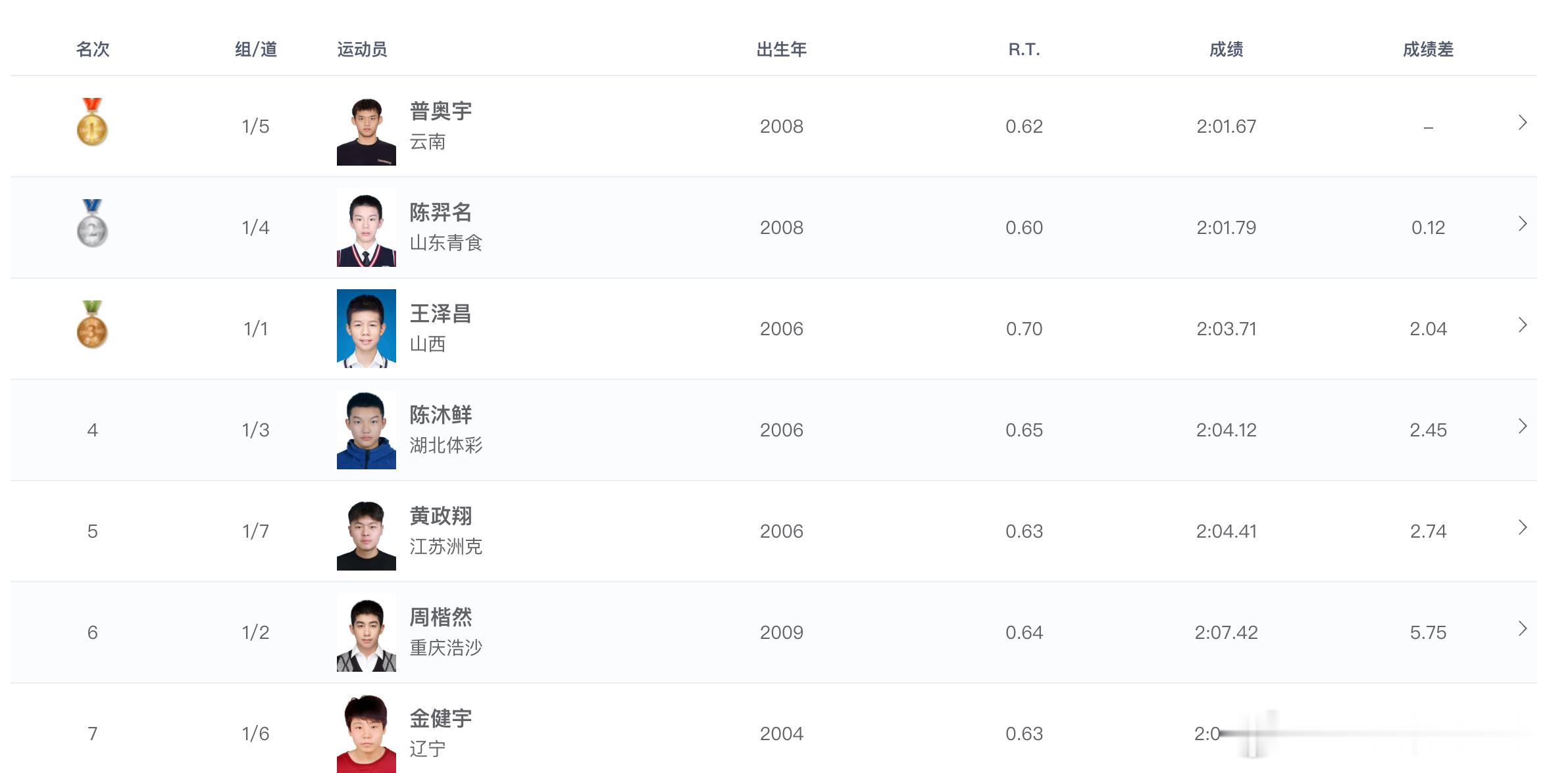Select athlete name 陈羿名

pyautogui.click(x=441, y=212)
